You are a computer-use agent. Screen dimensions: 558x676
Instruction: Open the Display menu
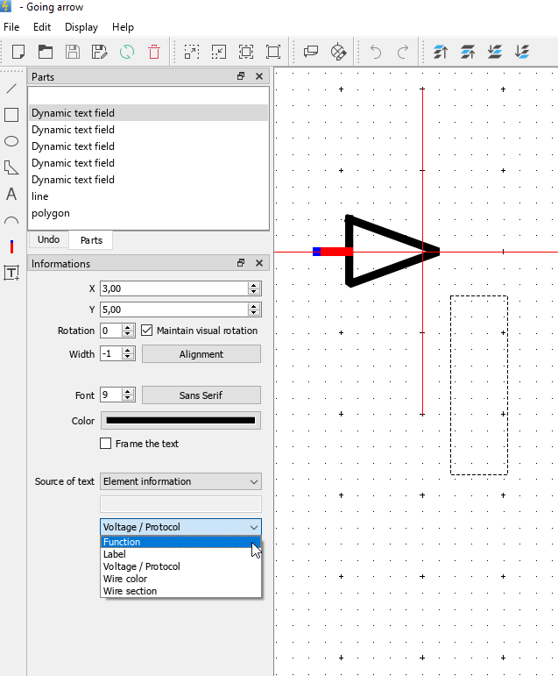click(x=81, y=27)
